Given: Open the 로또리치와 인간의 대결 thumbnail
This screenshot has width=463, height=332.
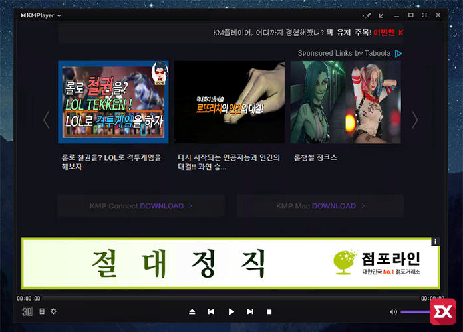Looking at the screenshot, I should point(230,102).
